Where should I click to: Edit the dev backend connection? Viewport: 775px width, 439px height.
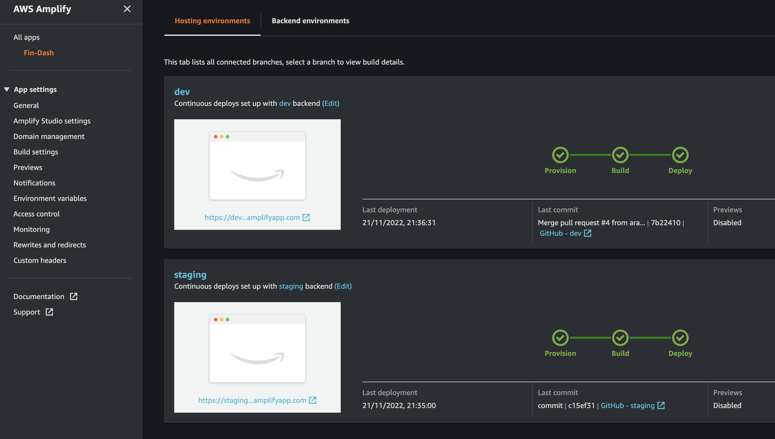pos(330,103)
